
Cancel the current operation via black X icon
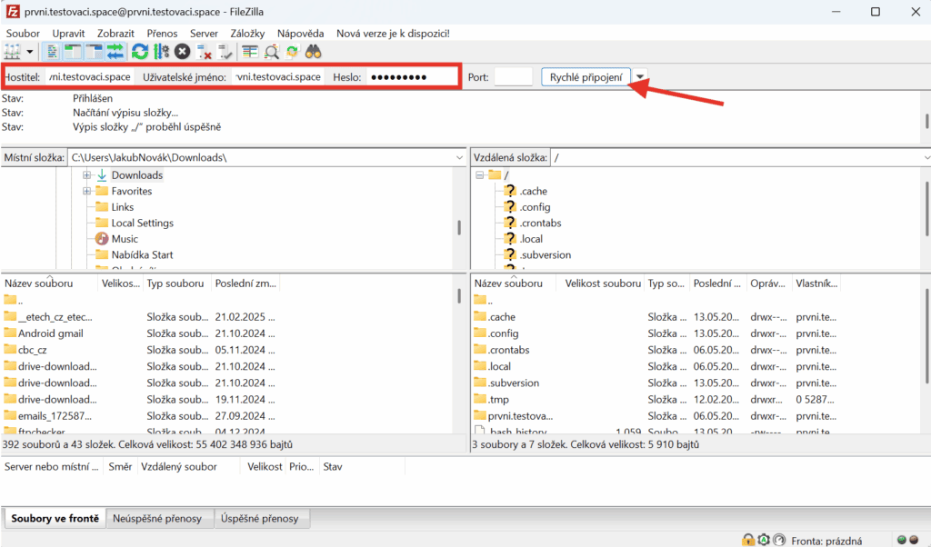[x=182, y=52]
